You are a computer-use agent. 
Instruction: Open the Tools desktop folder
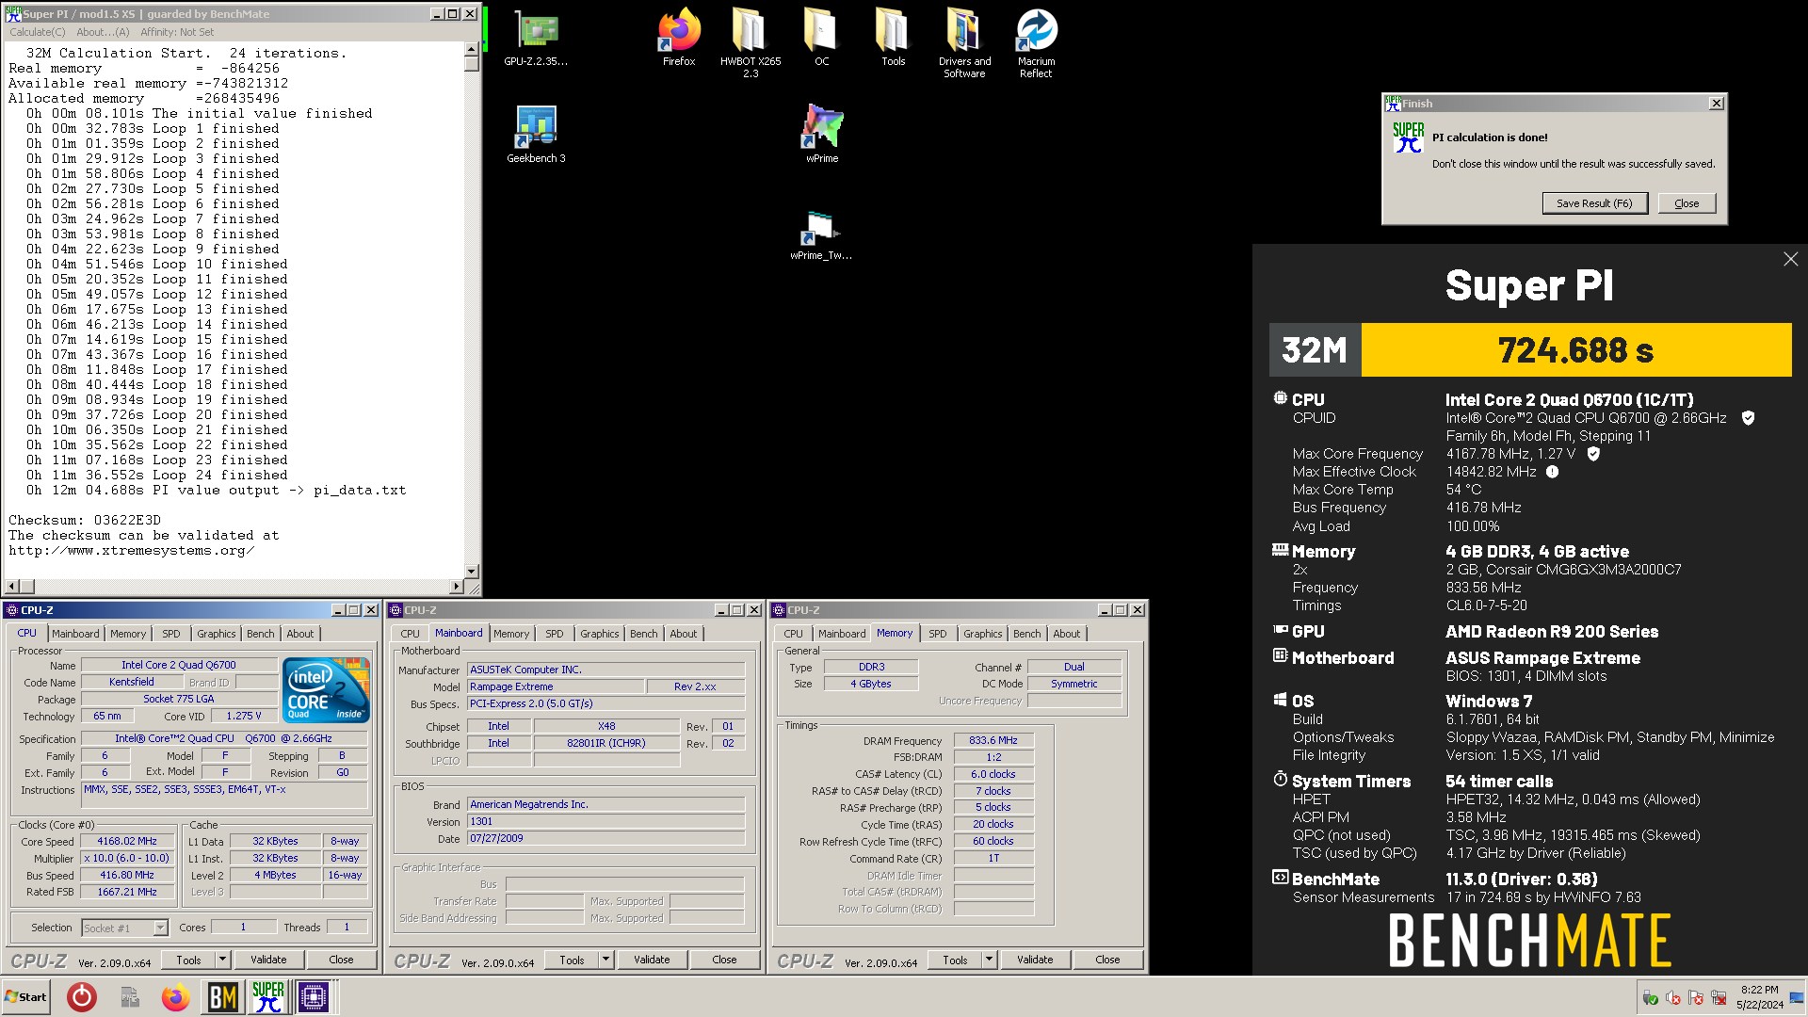893,40
